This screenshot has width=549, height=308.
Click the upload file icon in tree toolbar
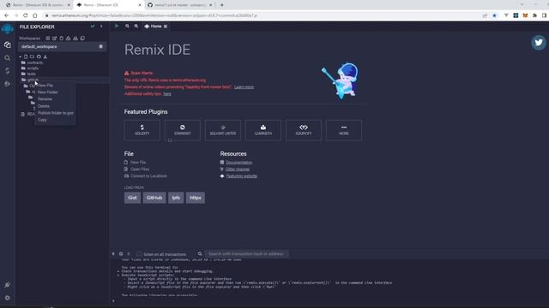click(45, 56)
